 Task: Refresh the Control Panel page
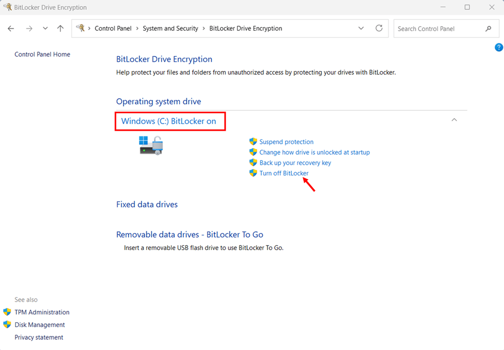click(379, 28)
